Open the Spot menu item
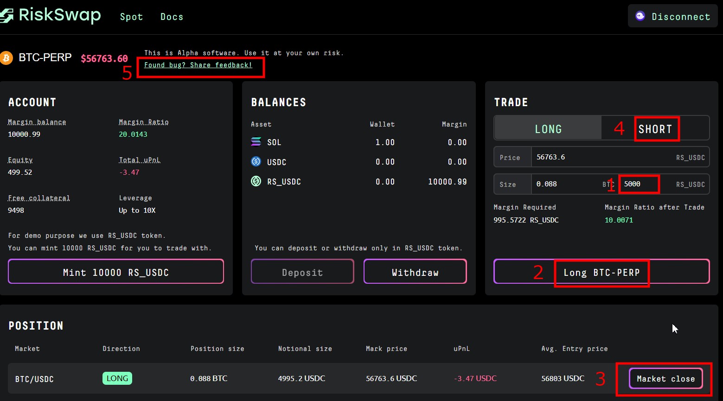Image resolution: width=723 pixels, height=401 pixels. (131, 17)
